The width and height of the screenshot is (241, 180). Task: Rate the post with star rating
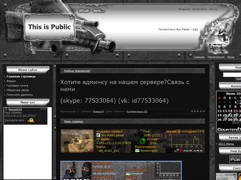pos(198,111)
